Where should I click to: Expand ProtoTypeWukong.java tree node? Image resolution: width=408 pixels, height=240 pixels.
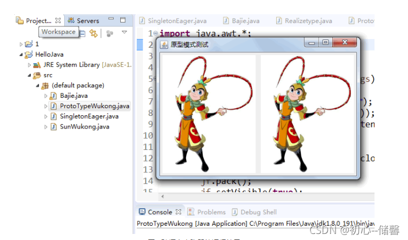[x=46, y=106]
